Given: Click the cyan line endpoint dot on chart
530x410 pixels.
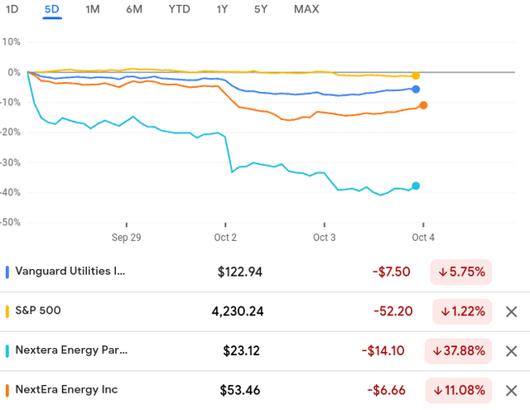Looking at the screenshot, I should tap(416, 186).
